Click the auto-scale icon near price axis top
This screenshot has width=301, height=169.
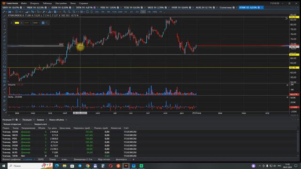[x=286, y=18]
